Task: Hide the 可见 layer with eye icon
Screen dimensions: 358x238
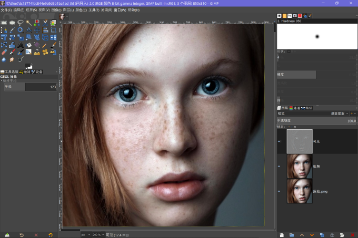Action: (x=279, y=141)
